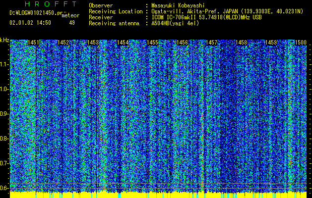The image size is (312, 198).
Task: Click the 1458 time marker
Action: pos(242,43)
